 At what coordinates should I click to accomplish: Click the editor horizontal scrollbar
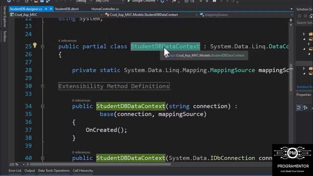[100, 164]
